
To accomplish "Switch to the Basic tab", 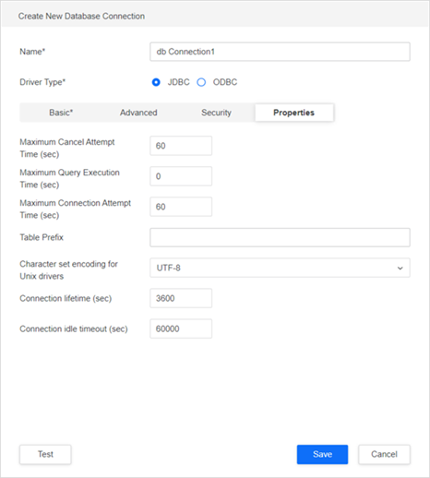I will [x=61, y=113].
